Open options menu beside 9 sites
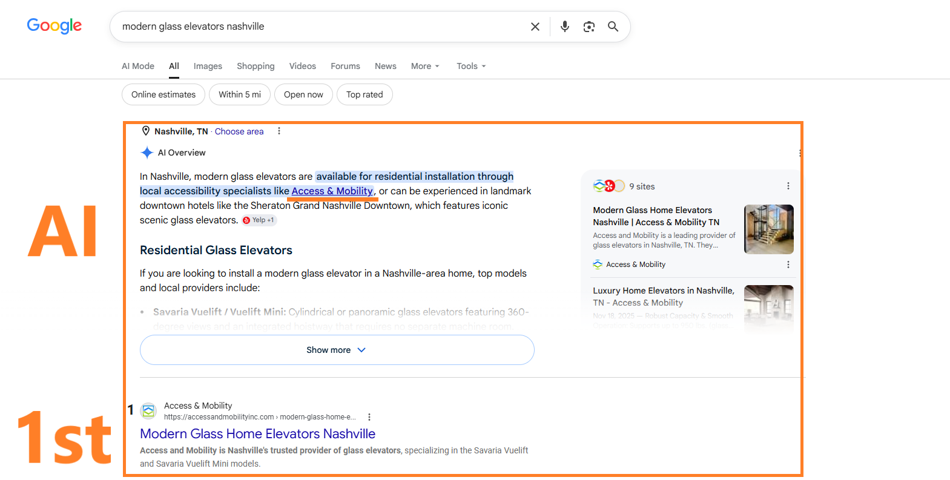The image size is (950, 480). click(788, 186)
